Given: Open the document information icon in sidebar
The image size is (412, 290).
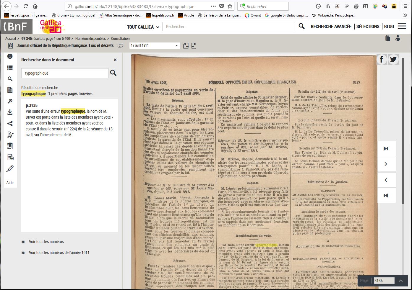Looking at the screenshot, I should click(x=10, y=56).
